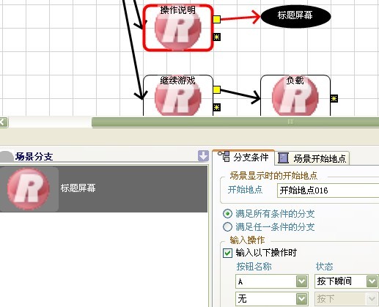Image resolution: width=379 pixels, height=307 pixels.
Task: Click star marker on 操作说明 node
Action: [217, 37]
